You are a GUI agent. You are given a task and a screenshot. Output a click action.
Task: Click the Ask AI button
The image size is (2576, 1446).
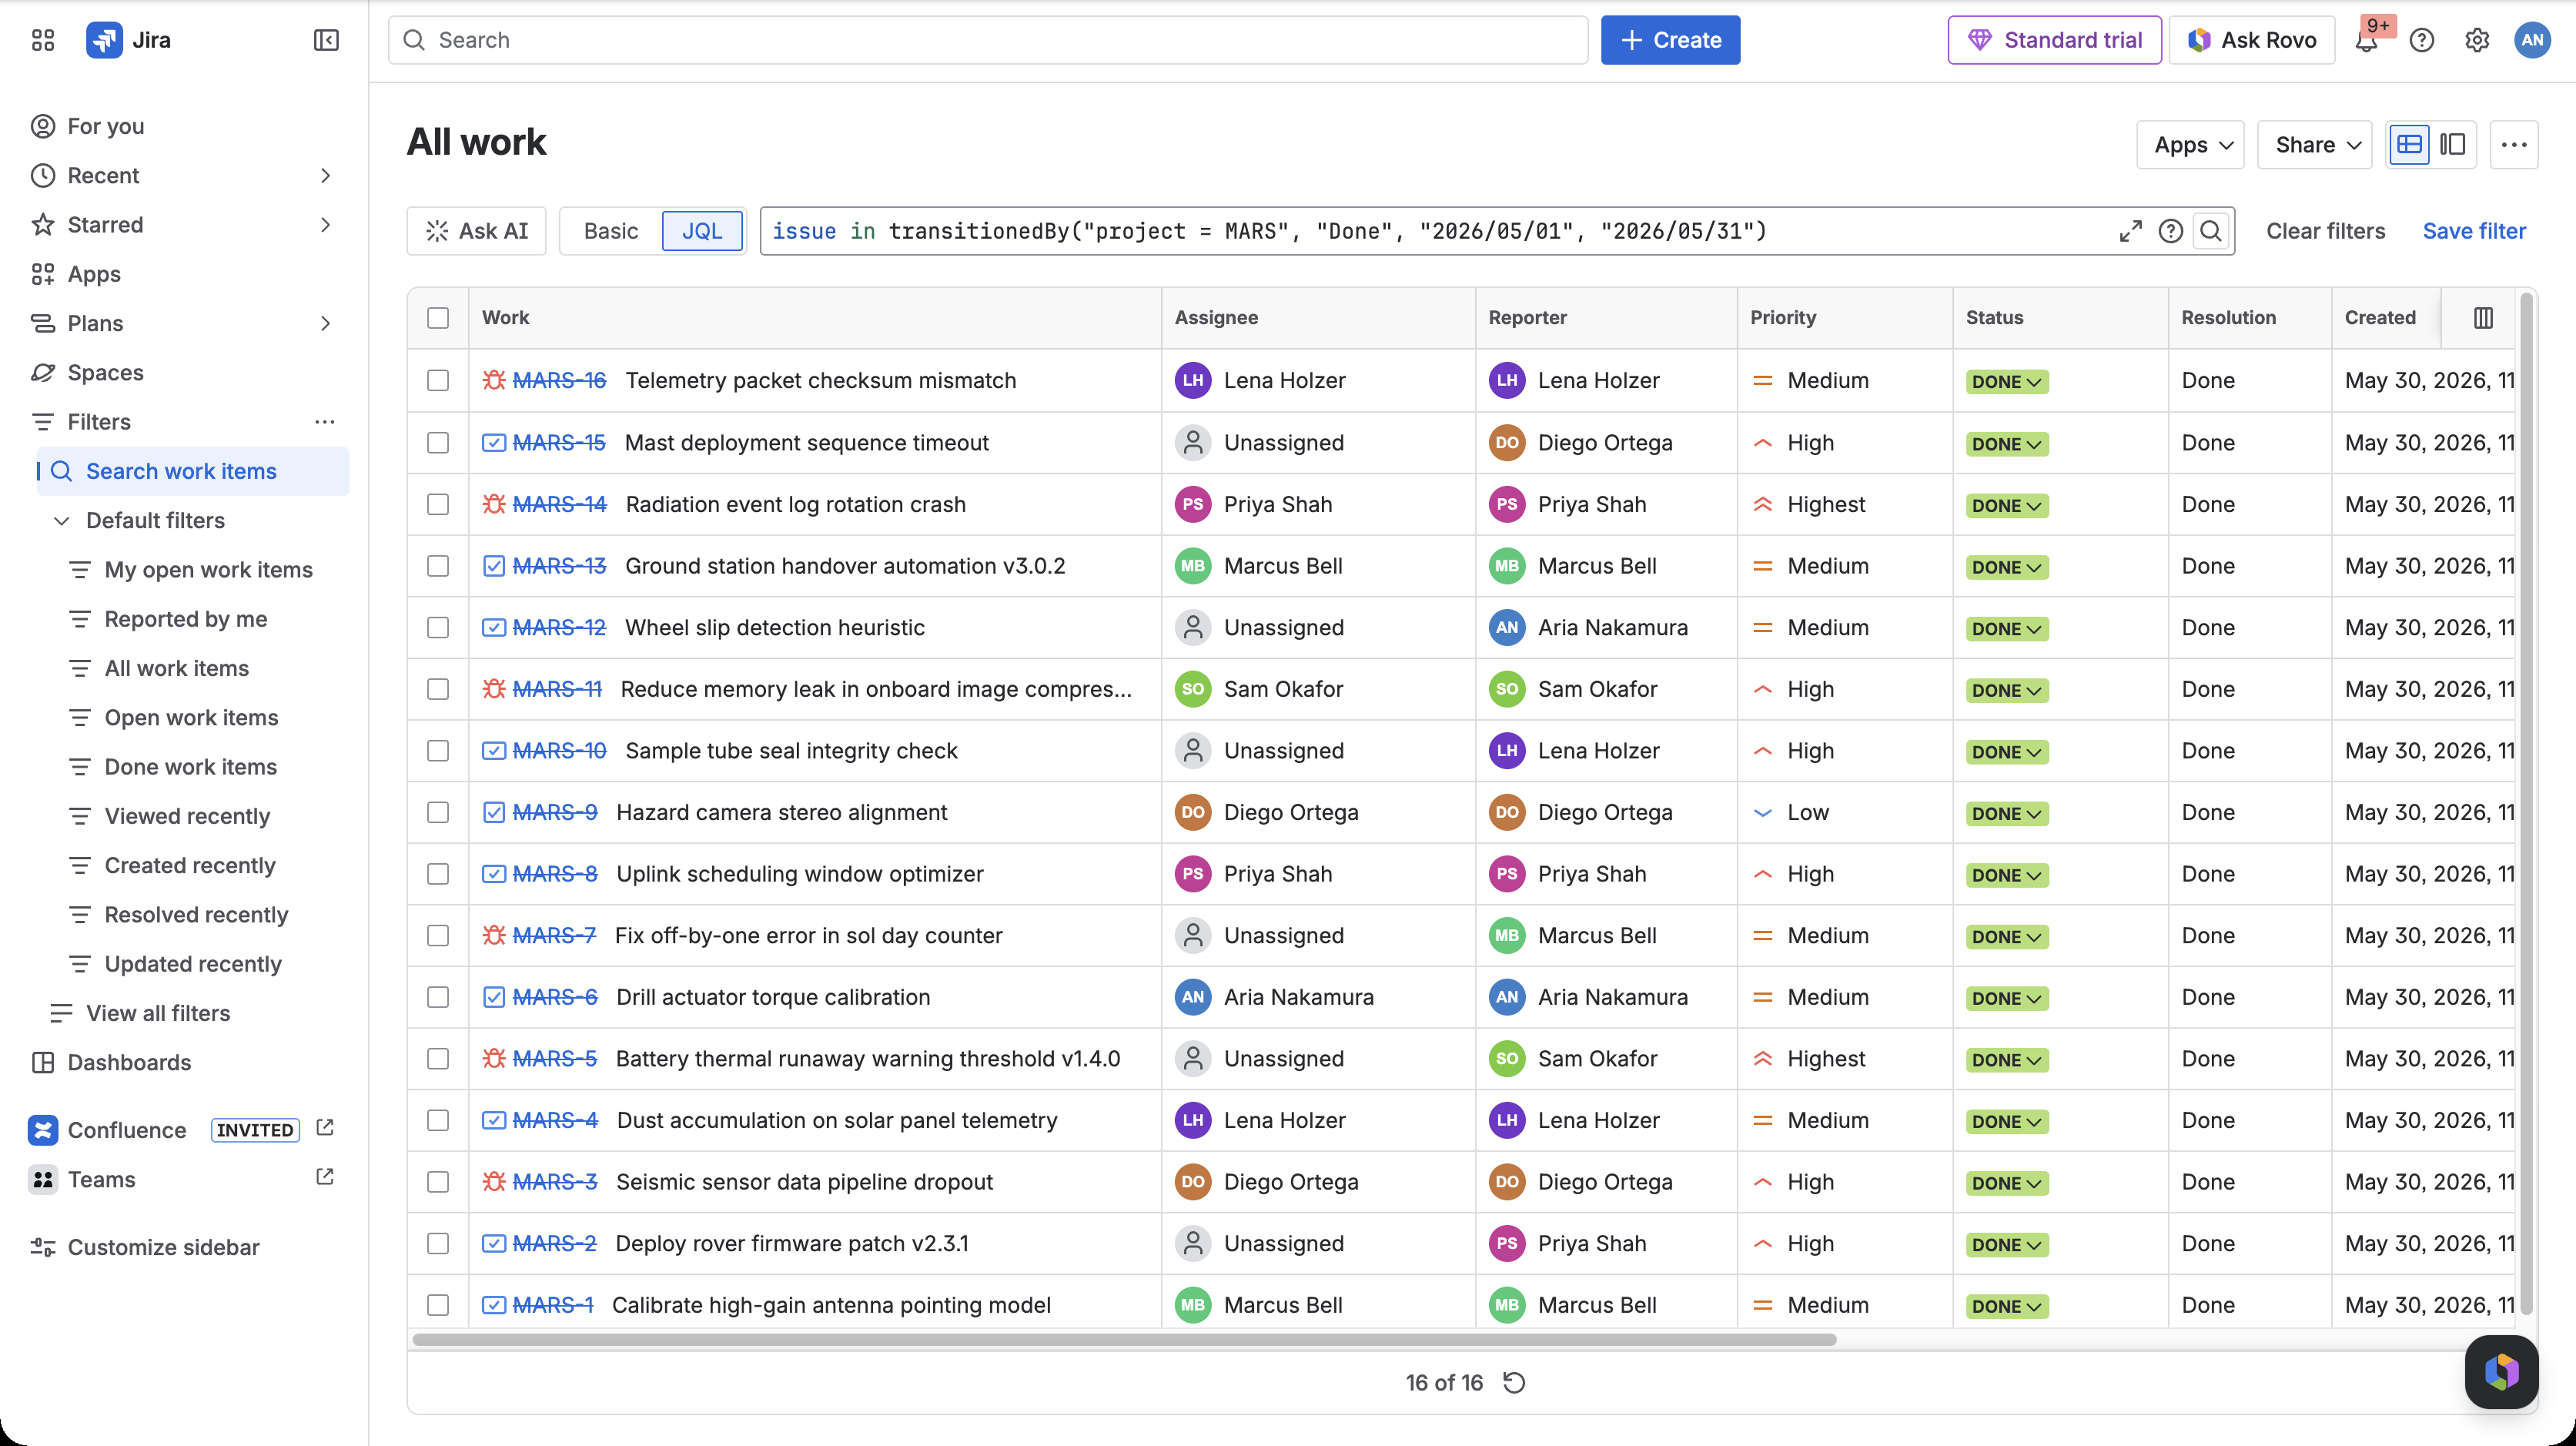[x=476, y=231]
